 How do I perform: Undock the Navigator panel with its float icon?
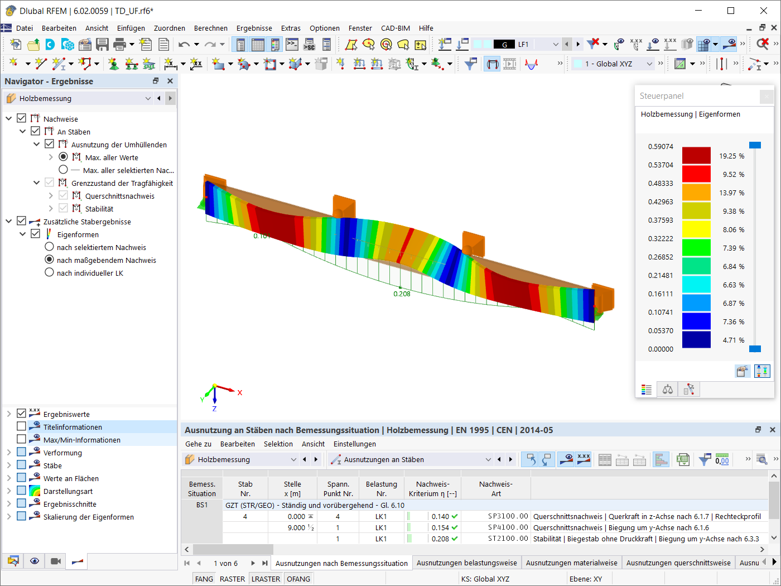(156, 81)
